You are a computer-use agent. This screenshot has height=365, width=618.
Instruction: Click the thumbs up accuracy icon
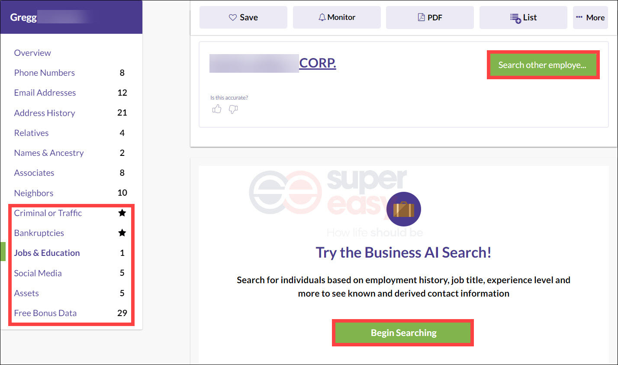click(217, 109)
